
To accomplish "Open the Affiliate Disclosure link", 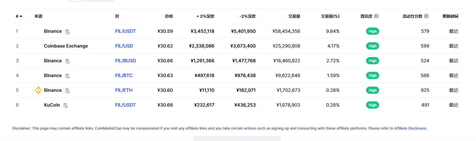I will click(x=410, y=128).
